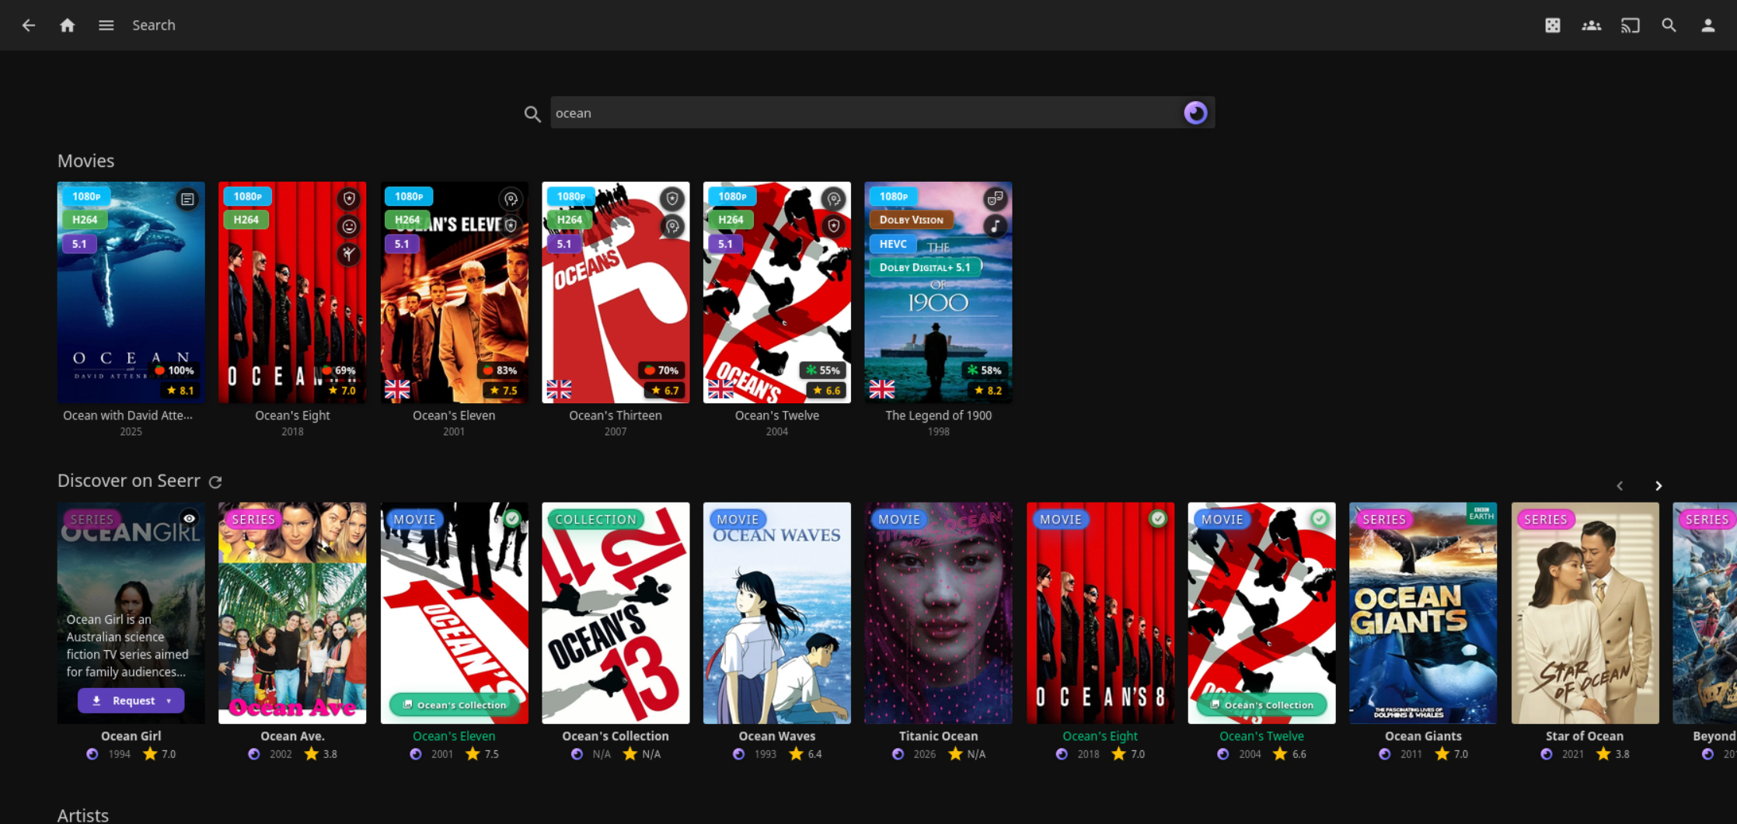Toggle the eye icon on the Ocean Girl card
The image size is (1737, 824).
point(189,518)
